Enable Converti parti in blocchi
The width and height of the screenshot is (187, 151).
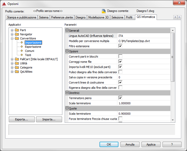(x=120, y=56)
